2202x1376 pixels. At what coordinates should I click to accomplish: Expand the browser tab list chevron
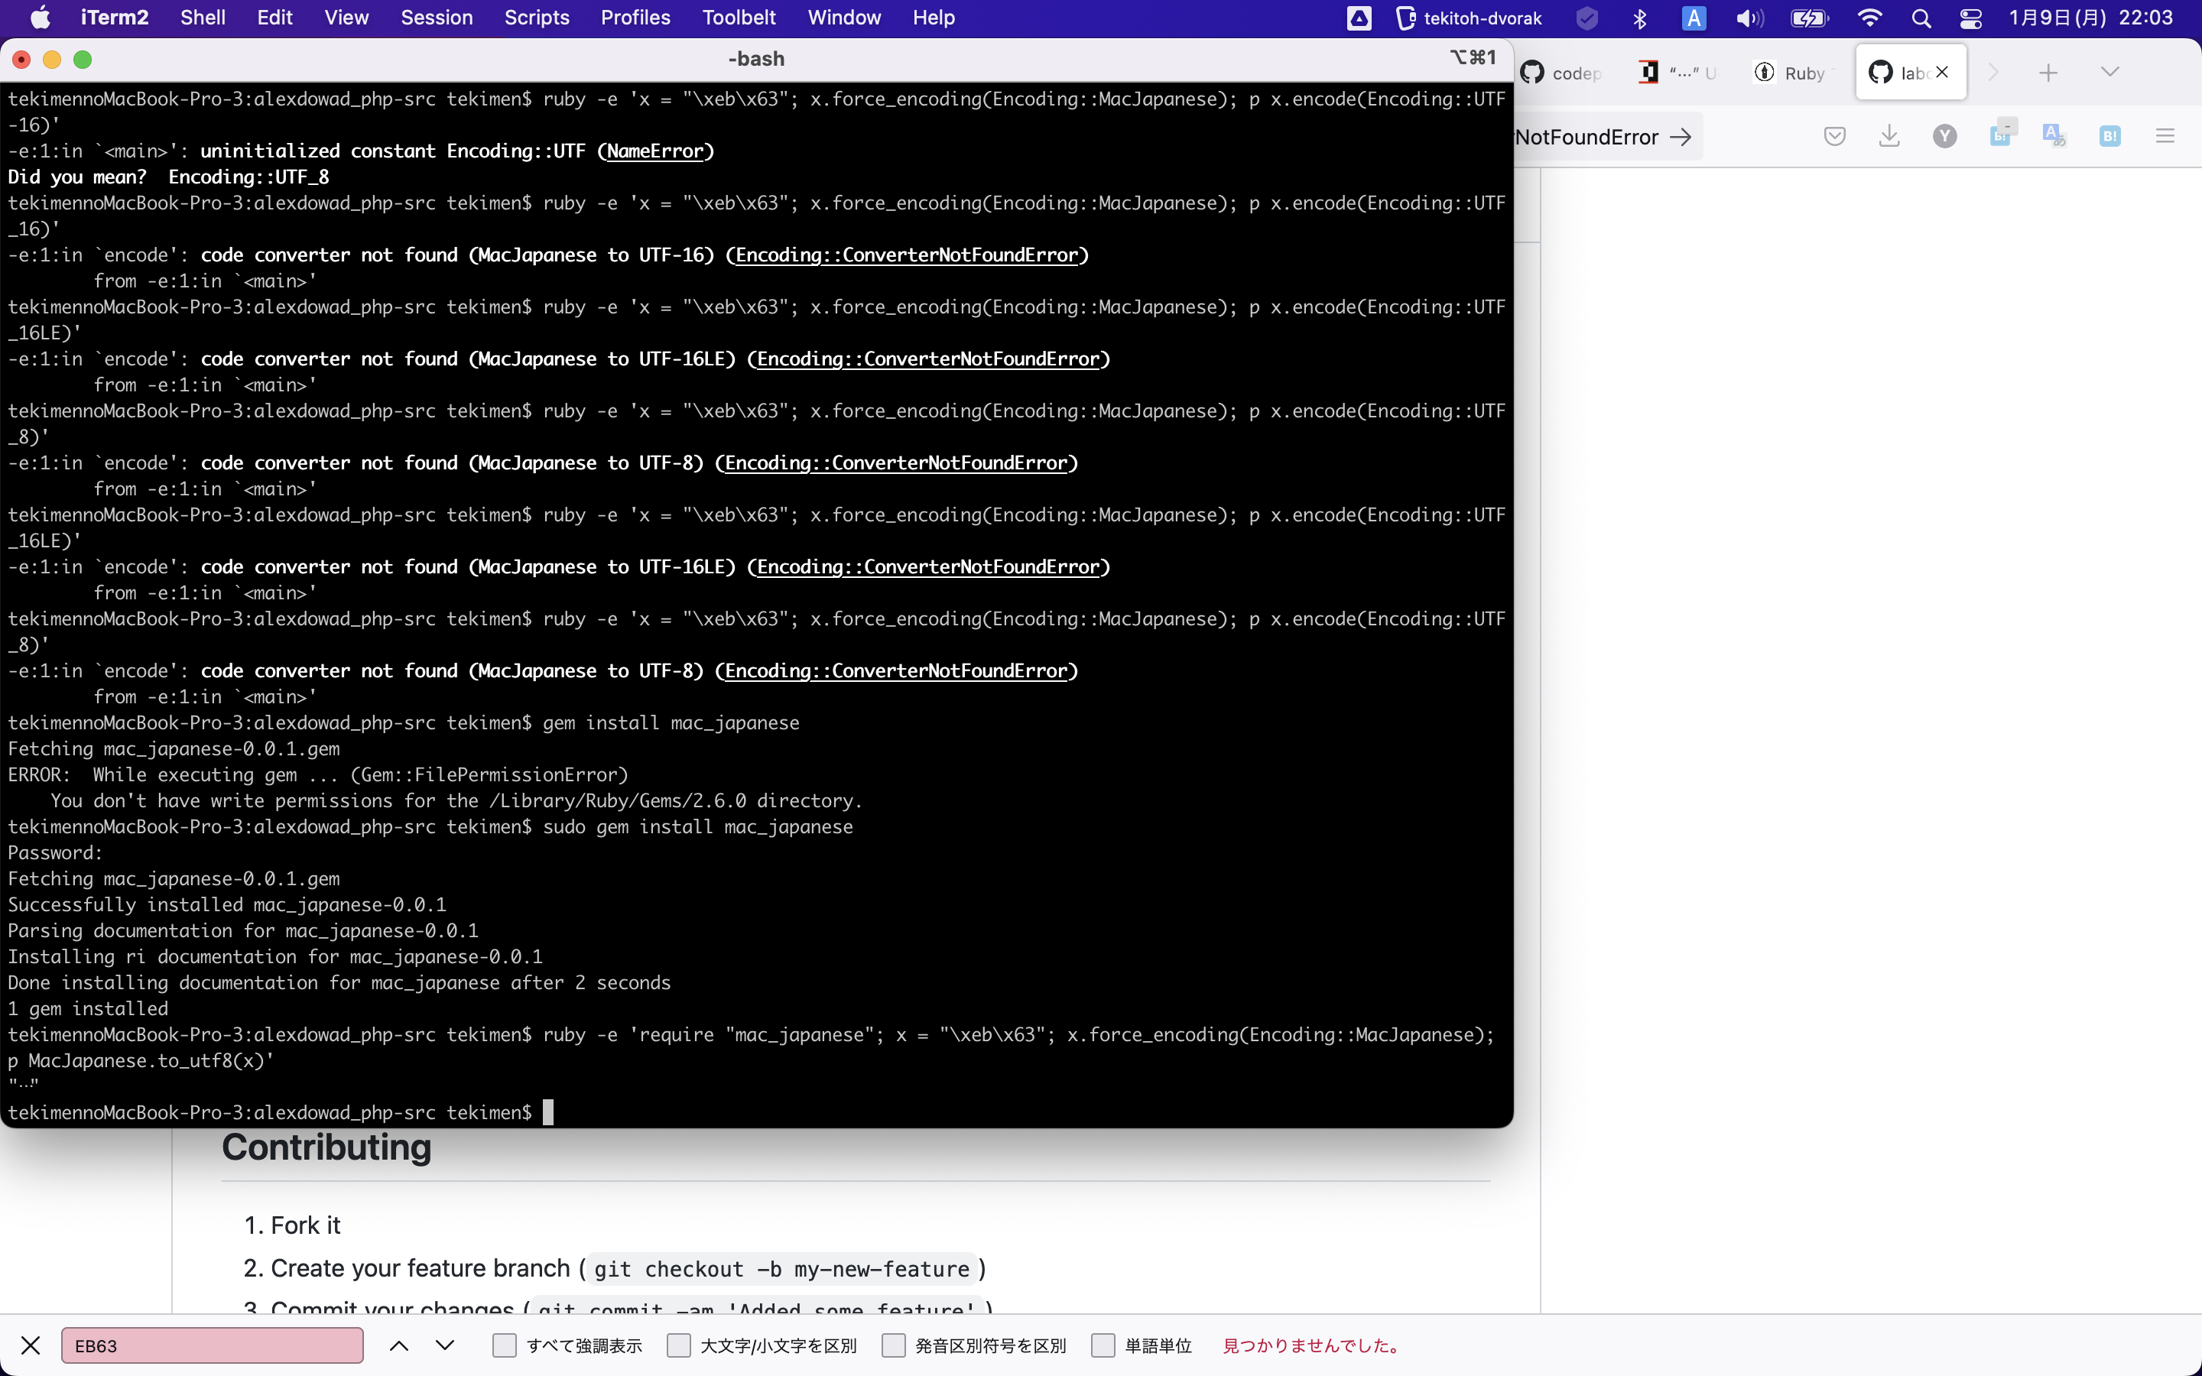2110,72
